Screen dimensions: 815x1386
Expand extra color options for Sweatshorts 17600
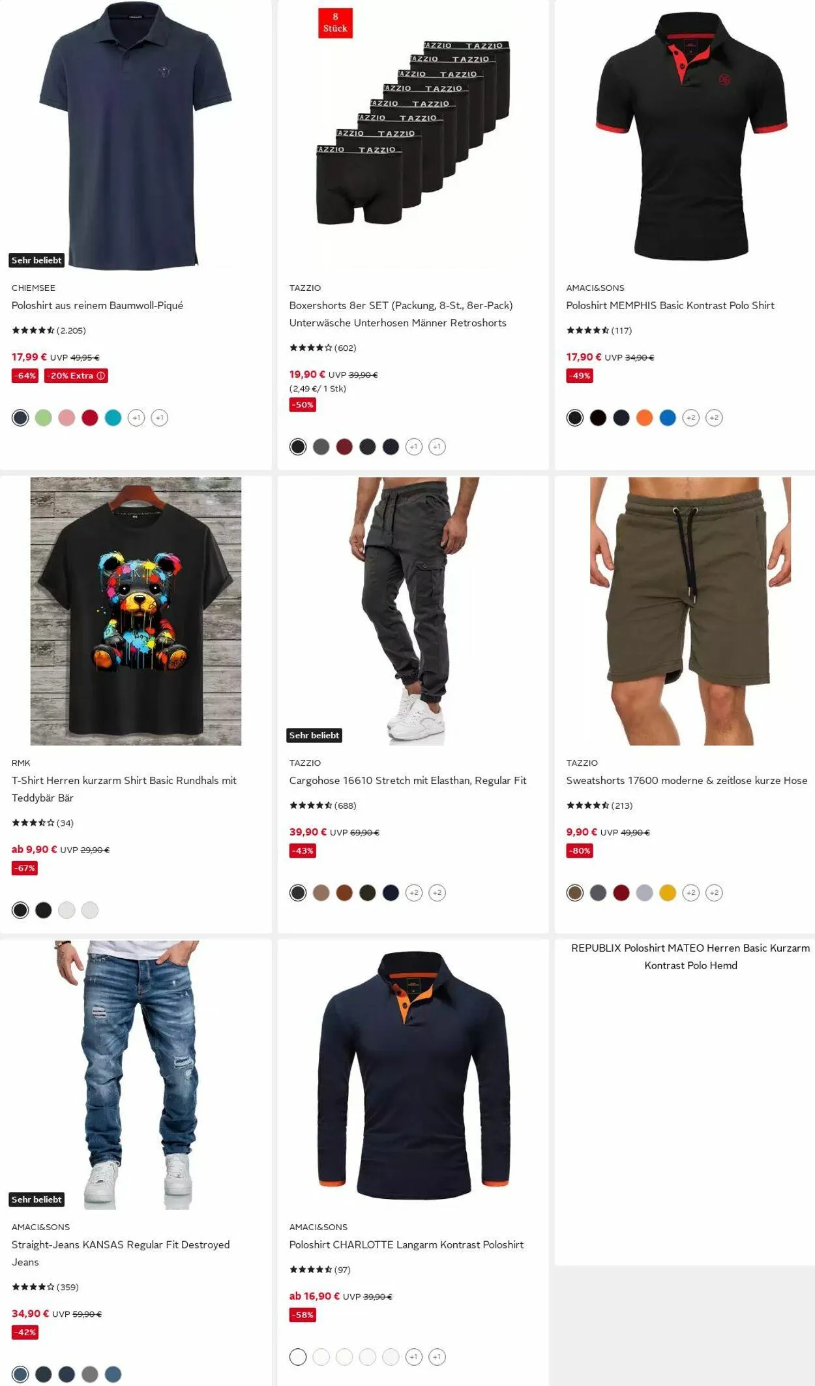coord(691,892)
